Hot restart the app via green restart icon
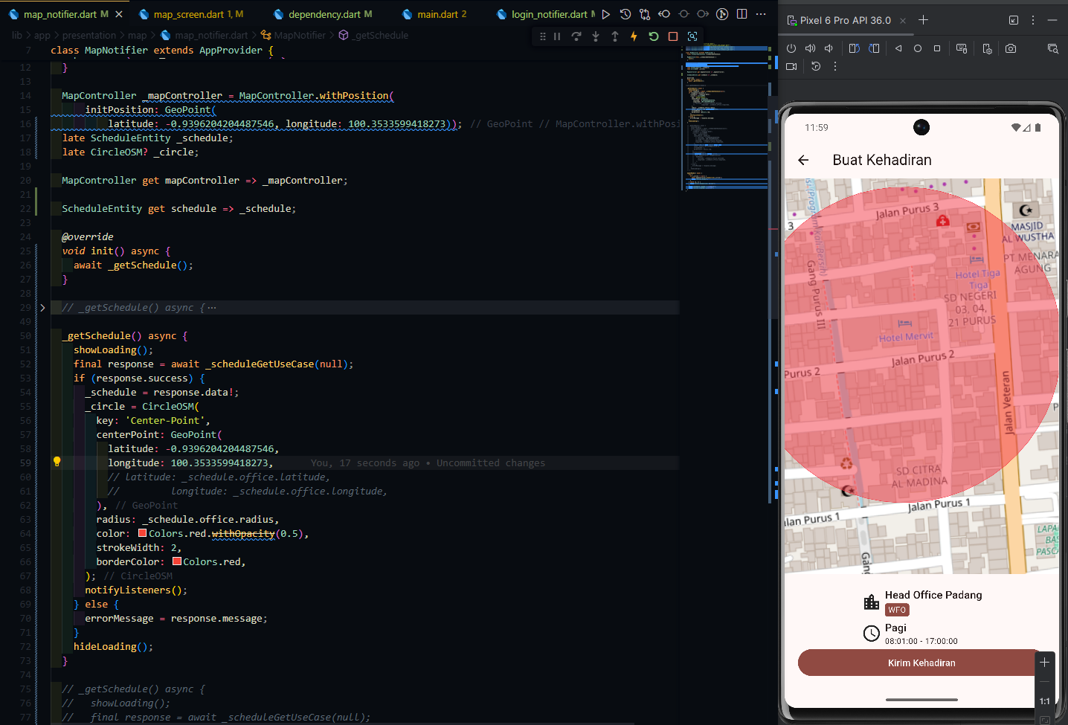Image resolution: width=1068 pixels, height=725 pixels. click(x=653, y=36)
